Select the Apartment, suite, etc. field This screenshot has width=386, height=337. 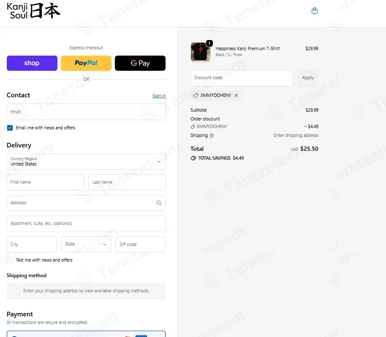86,224
